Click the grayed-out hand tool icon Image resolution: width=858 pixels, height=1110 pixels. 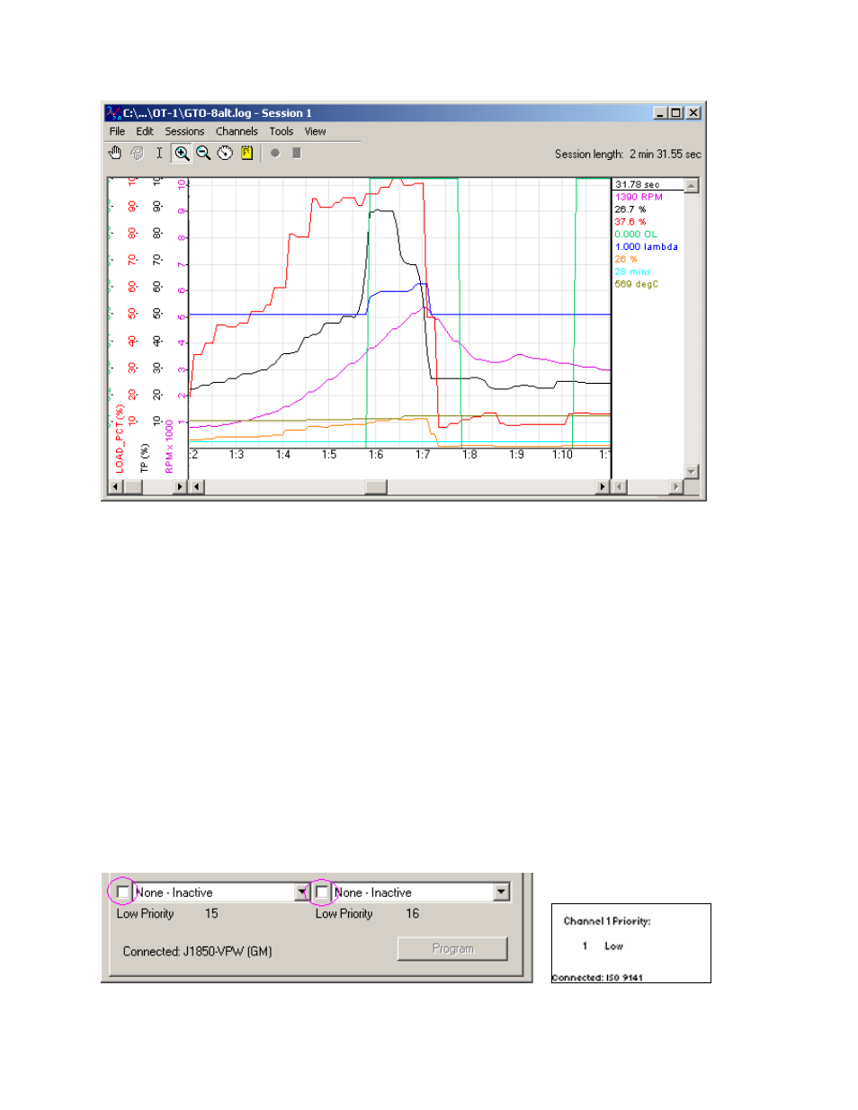click(x=137, y=153)
